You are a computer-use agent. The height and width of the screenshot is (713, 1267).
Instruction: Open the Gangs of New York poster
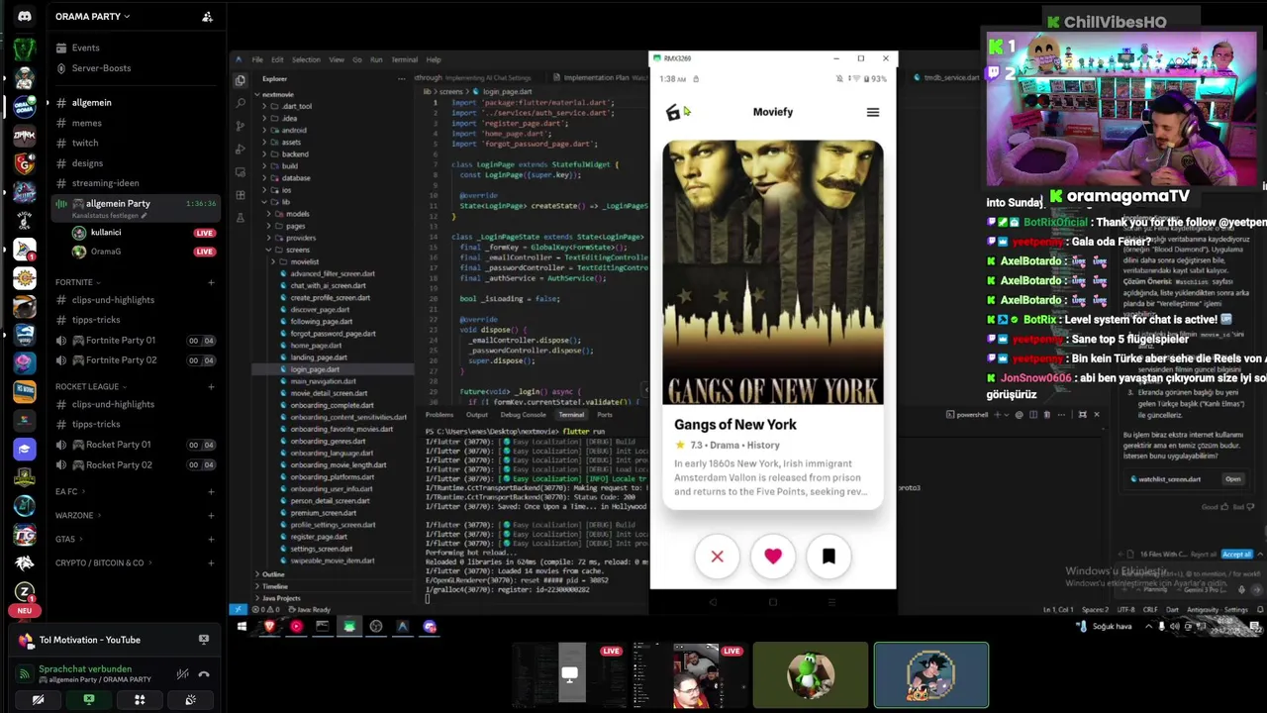coord(773,273)
